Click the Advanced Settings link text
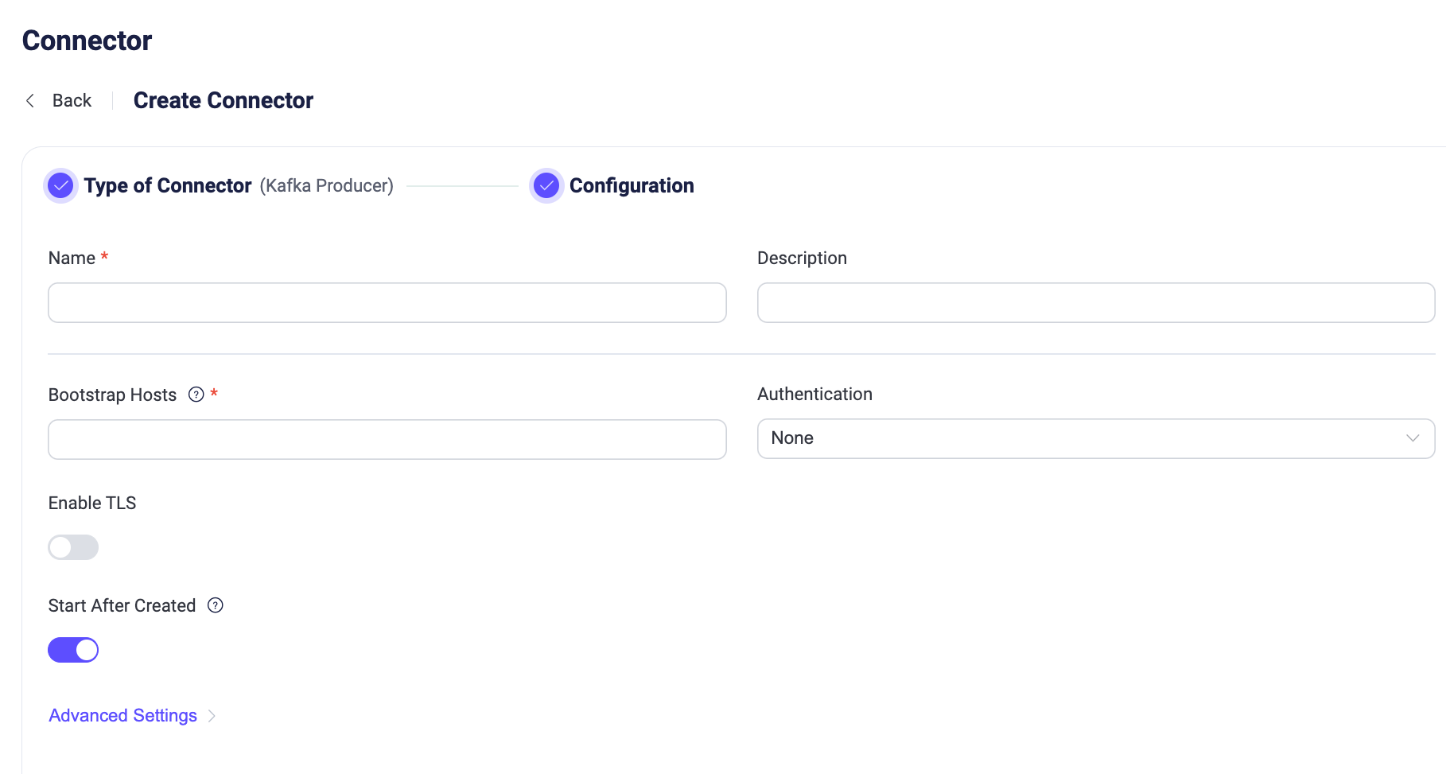Screen dimensions: 1446x774 [122, 716]
